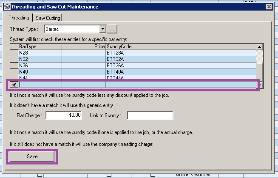This screenshot has height=178, width=278.
Task: Click the ellipsis button beside Thread Type
Action: [x=112, y=29]
